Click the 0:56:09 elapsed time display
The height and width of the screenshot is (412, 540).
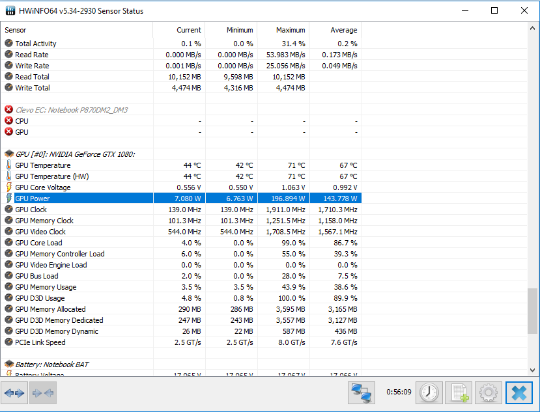click(399, 392)
